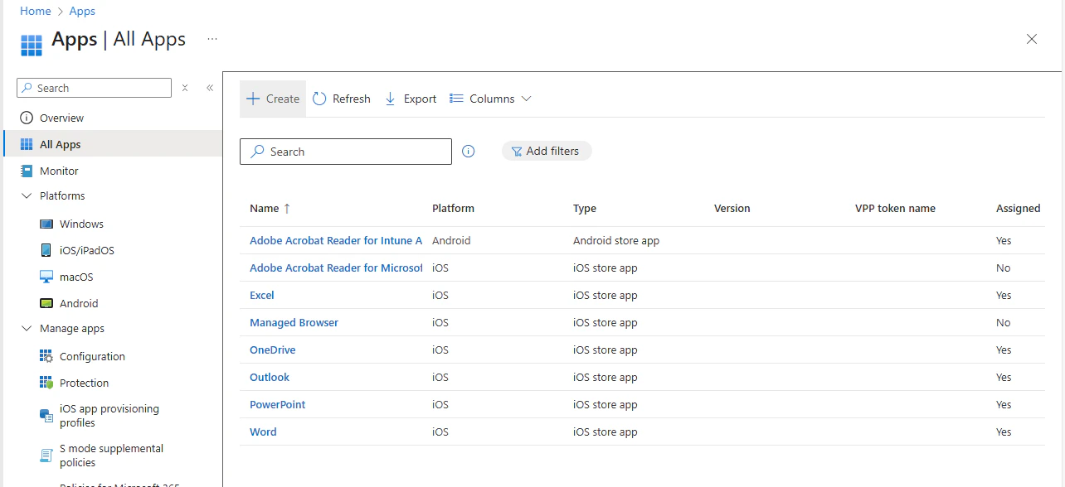Click the iOS/iPadOS device icon
The width and height of the screenshot is (1065, 487).
(46, 250)
